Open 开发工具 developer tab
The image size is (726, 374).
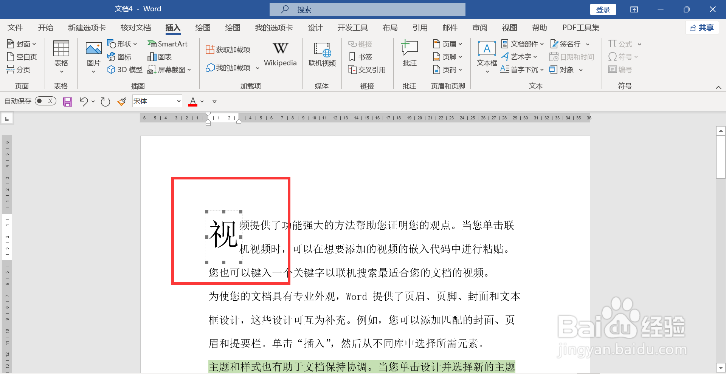352,28
